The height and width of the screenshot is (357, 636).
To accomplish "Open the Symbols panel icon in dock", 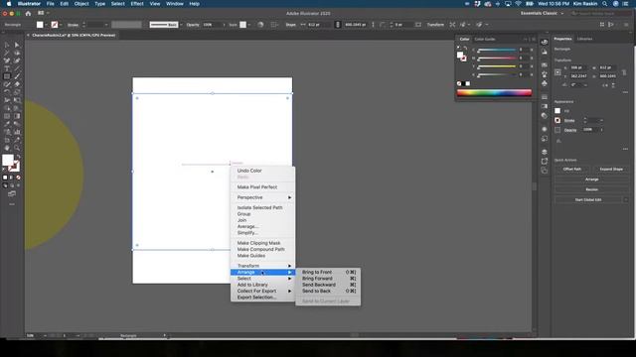I will tap(545, 83).
